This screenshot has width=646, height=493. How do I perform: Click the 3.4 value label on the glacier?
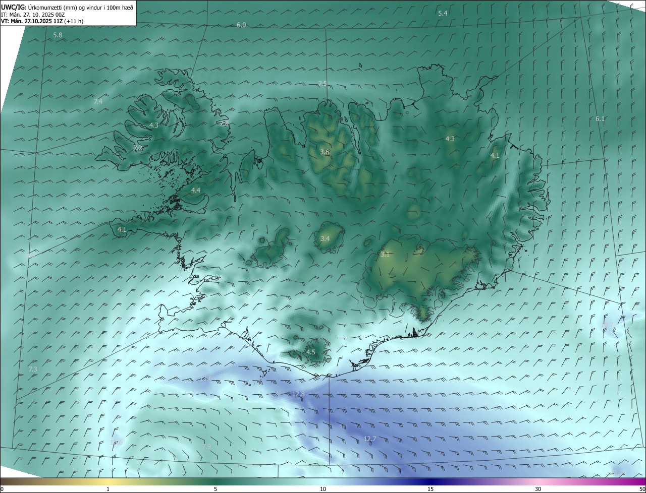[x=325, y=238]
